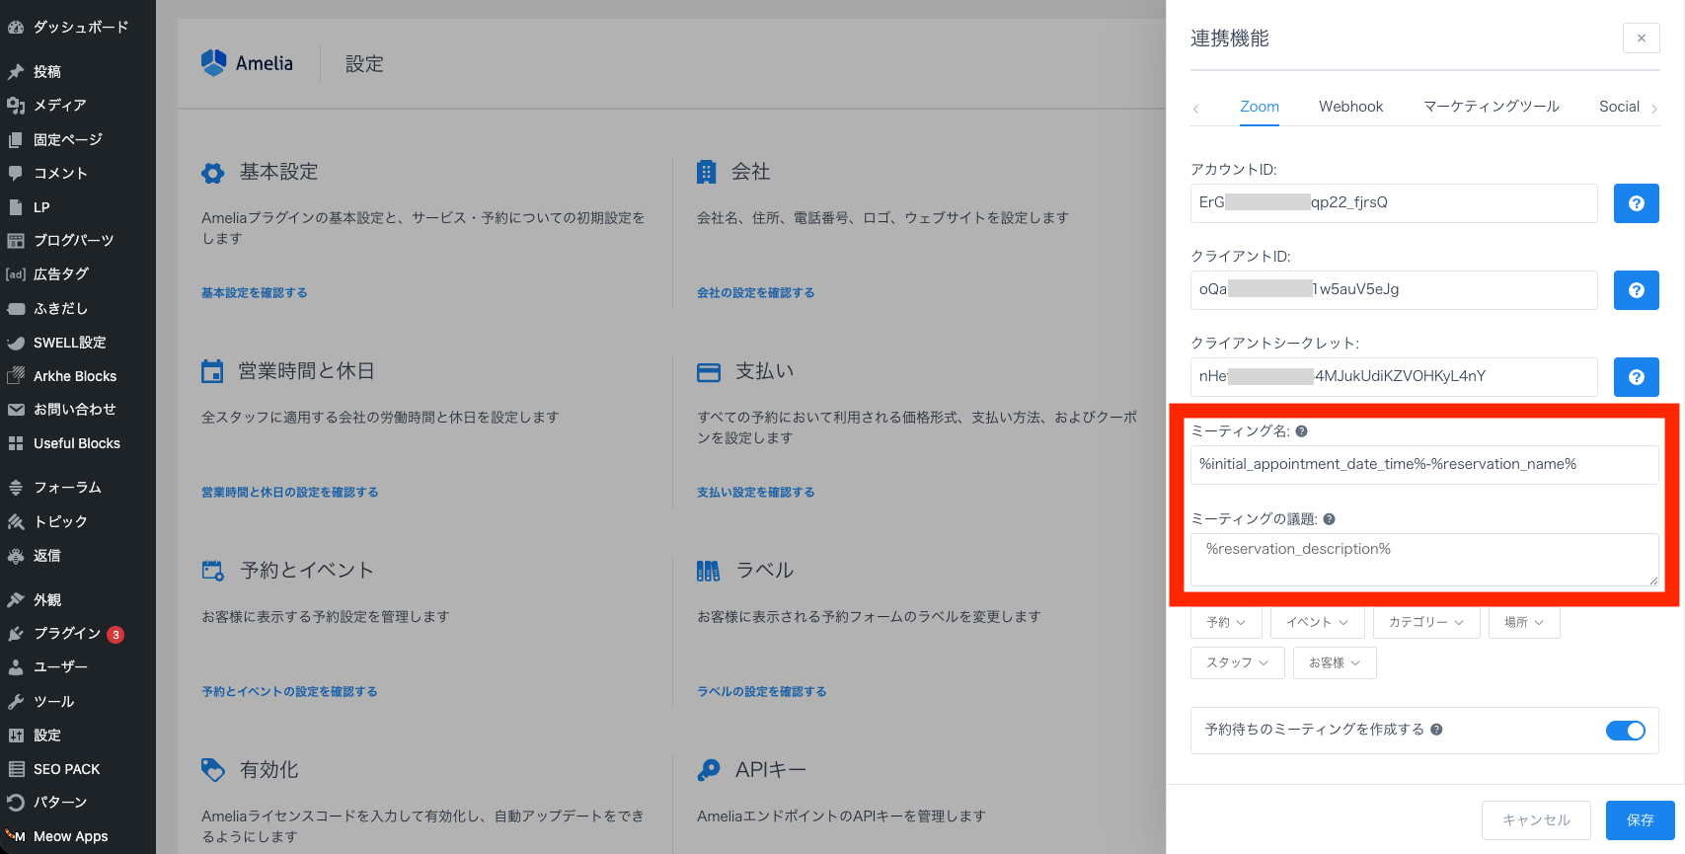Switch to the Webhook tab
Viewport: 1685px width, 854px height.
point(1350,107)
